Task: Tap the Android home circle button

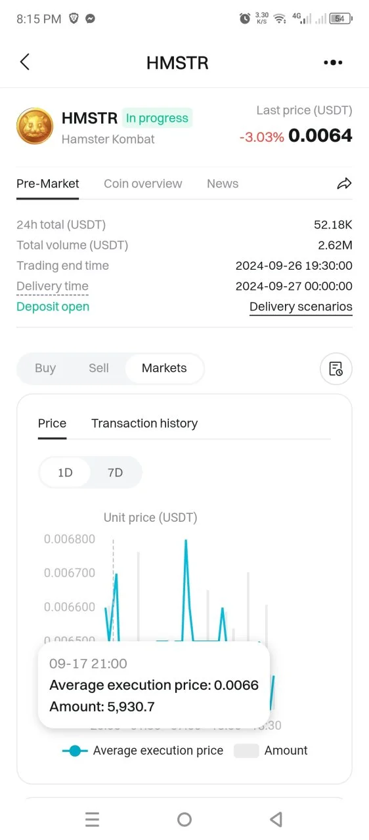Action: (x=185, y=819)
